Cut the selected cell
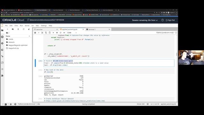 click(42, 33)
